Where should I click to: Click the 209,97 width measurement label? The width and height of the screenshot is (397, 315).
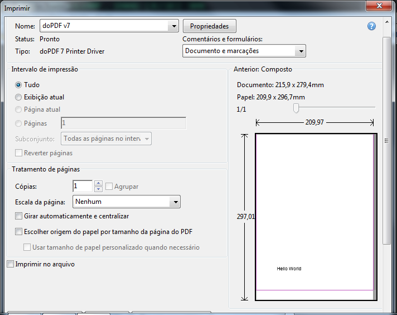coord(314,122)
